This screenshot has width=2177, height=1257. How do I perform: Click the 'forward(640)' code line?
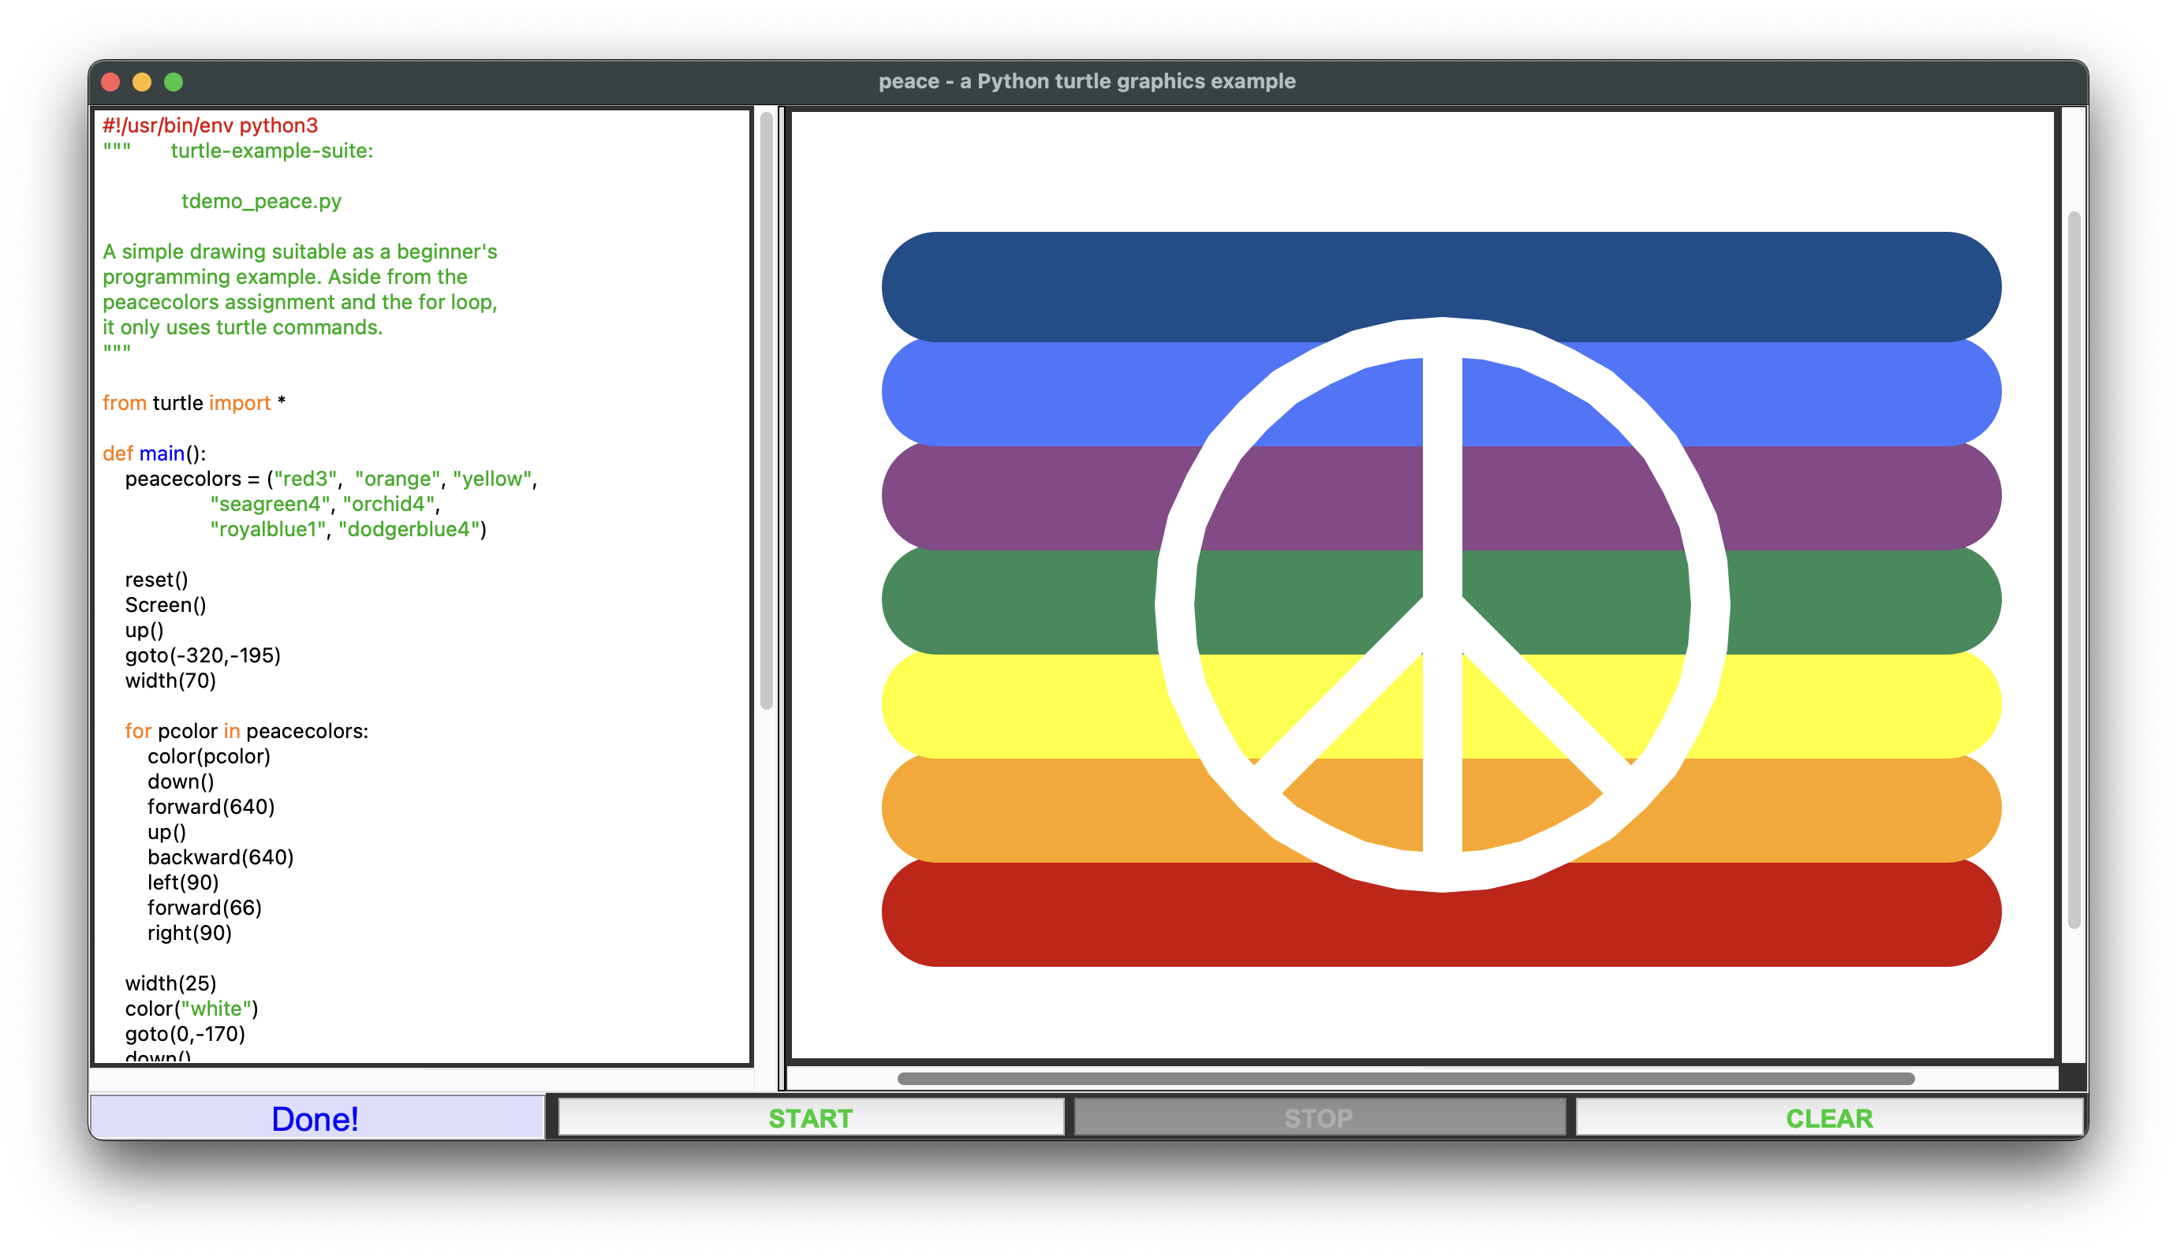(211, 807)
